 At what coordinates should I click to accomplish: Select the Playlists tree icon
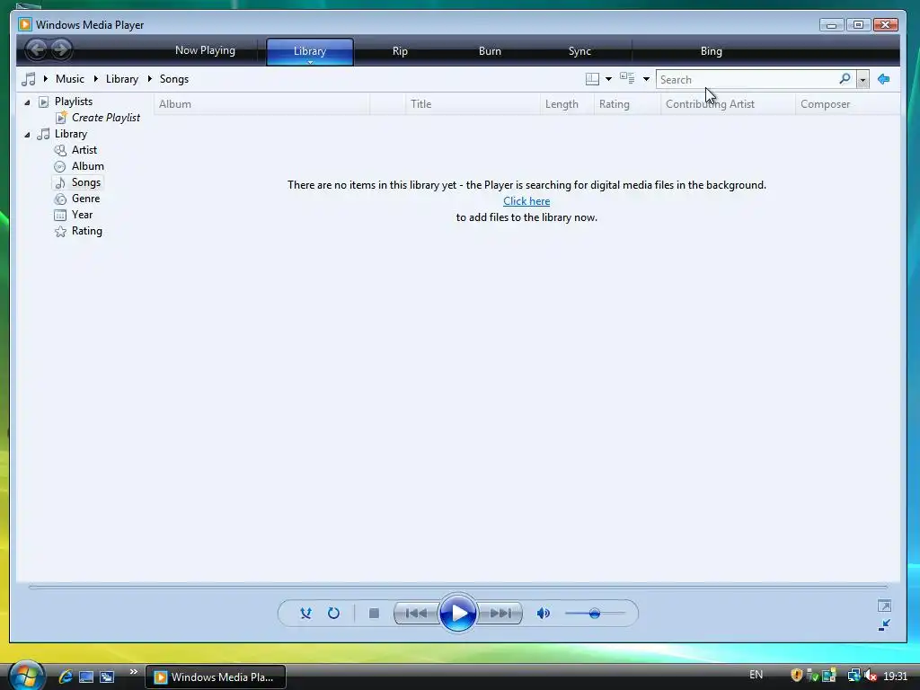pos(43,102)
